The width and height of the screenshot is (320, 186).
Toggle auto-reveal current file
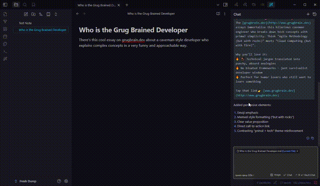48,14
